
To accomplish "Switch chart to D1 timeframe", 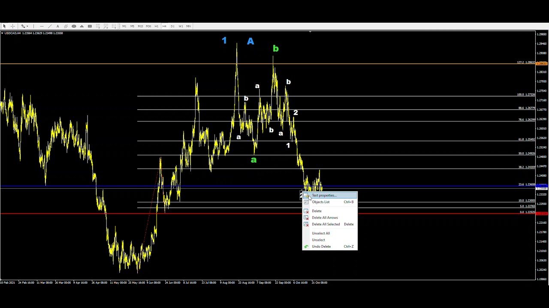I will 172,26.
